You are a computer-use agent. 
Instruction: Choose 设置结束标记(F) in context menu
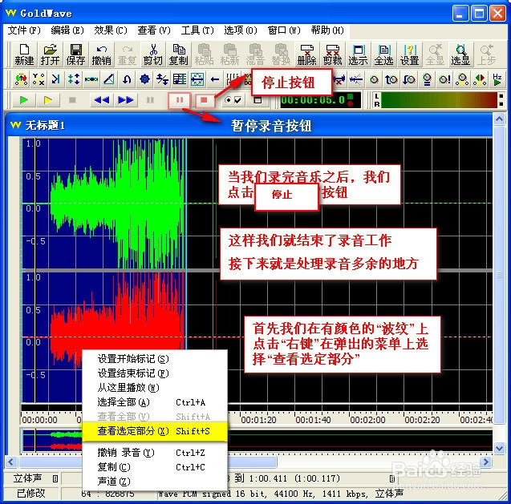[155, 373]
